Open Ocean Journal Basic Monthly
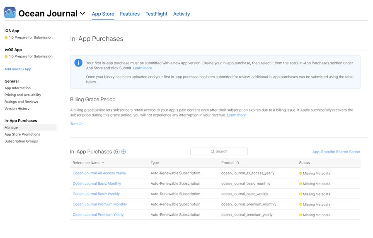Viewport: 373px width, 238px height. [97, 183]
